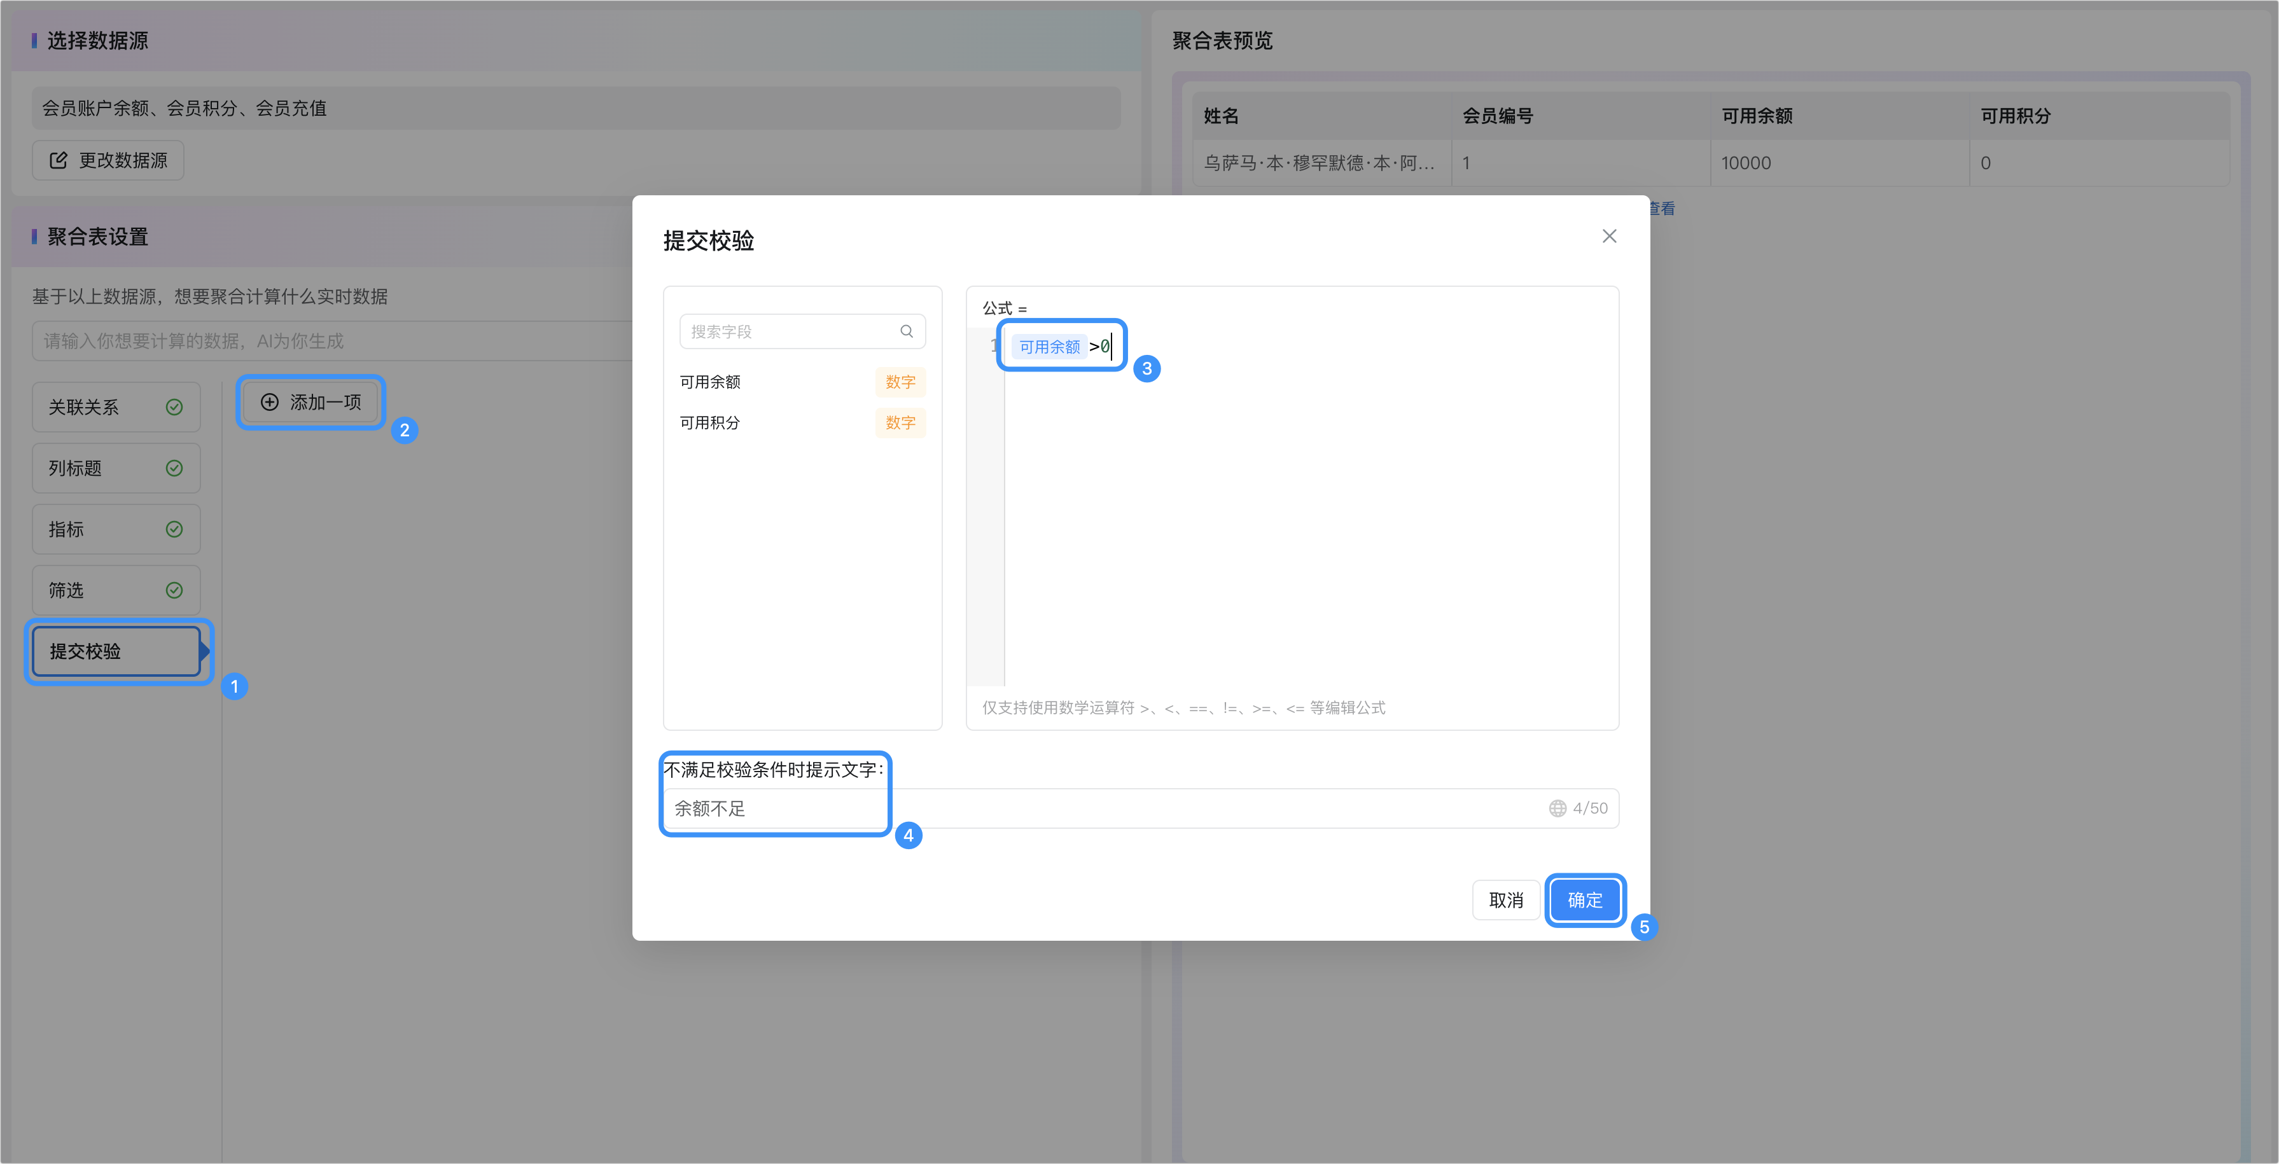2279x1164 pixels.
Task: Click the green check icon on 筛选
Action: [174, 590]
